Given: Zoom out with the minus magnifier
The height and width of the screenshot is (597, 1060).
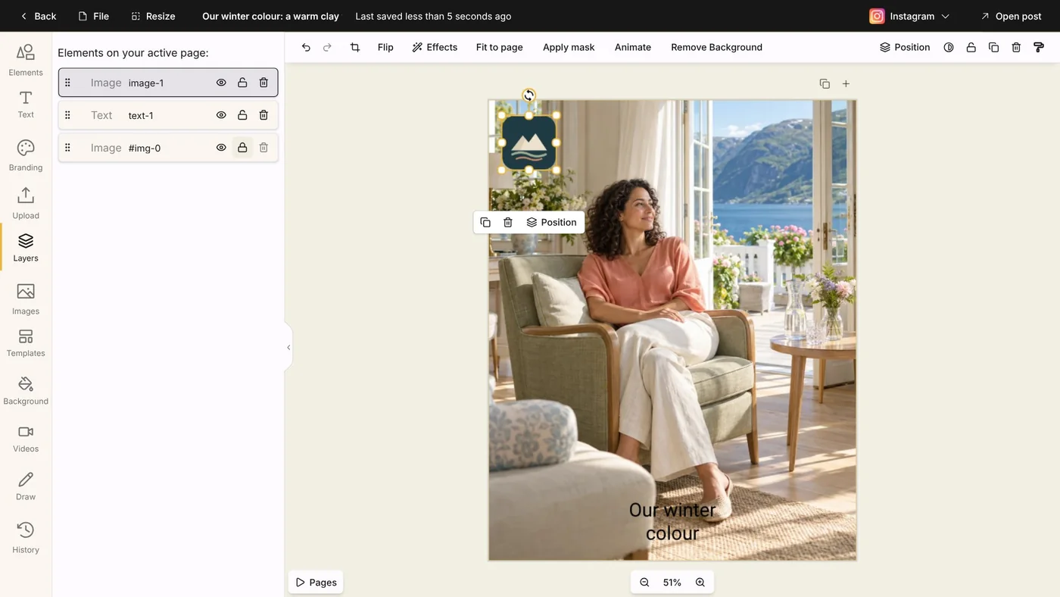Looking at the screenshot, I should click(x=644, y=583).
